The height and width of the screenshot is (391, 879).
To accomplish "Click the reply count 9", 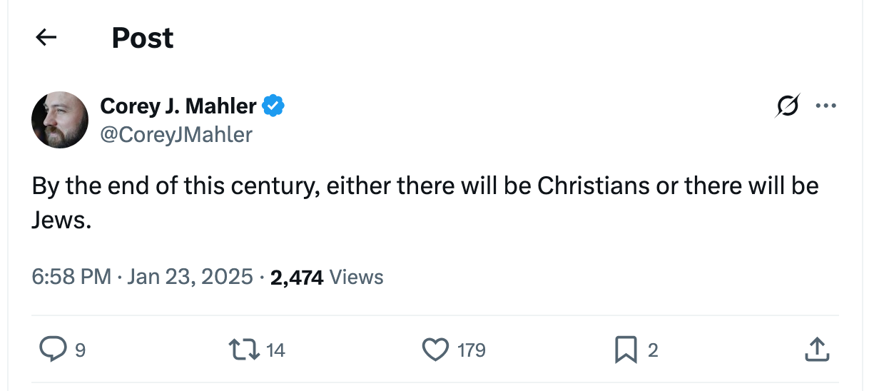I will (x=80, y=350).
